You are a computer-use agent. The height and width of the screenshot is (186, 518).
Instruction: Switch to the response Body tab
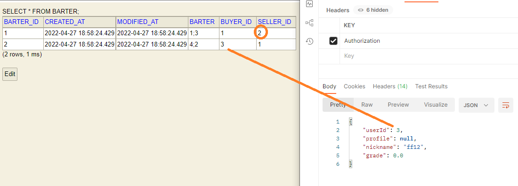click(x=329, y=86)
